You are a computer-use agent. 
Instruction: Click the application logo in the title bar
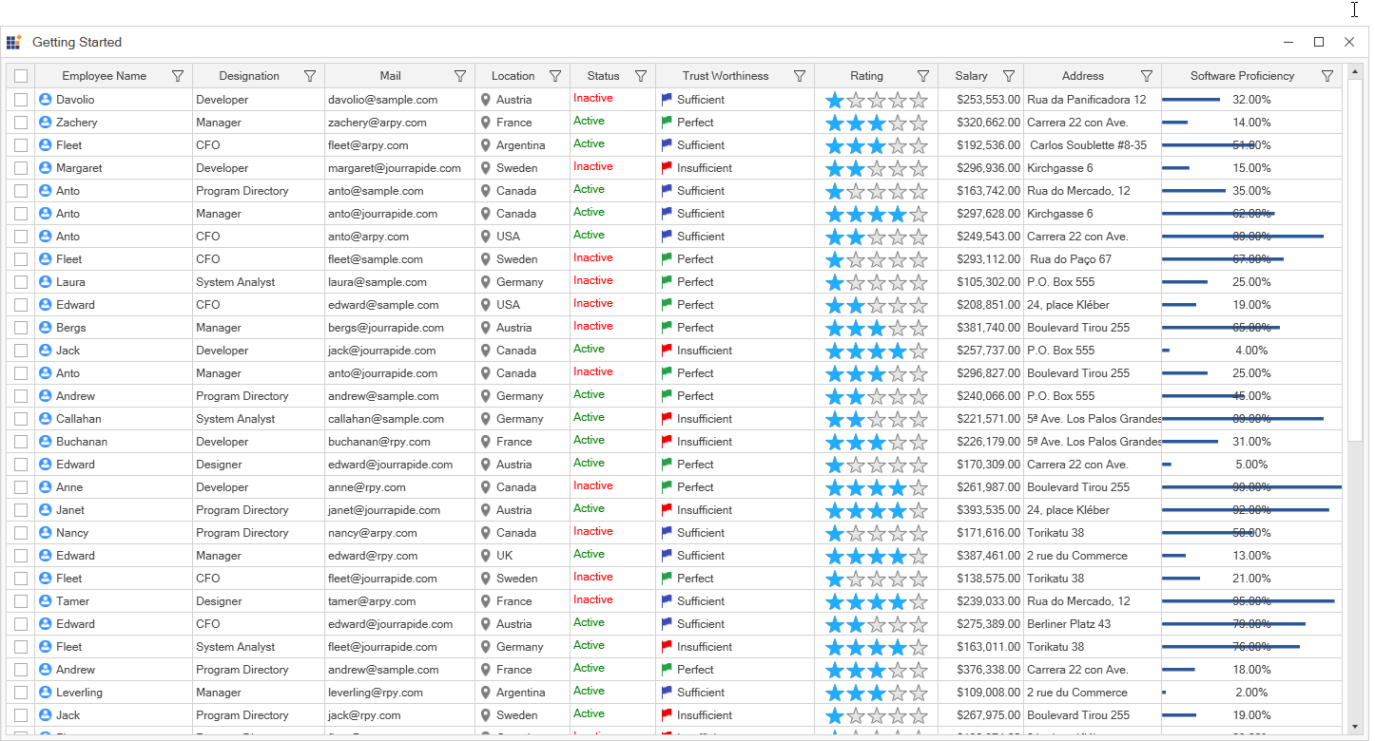coord(13,42)
